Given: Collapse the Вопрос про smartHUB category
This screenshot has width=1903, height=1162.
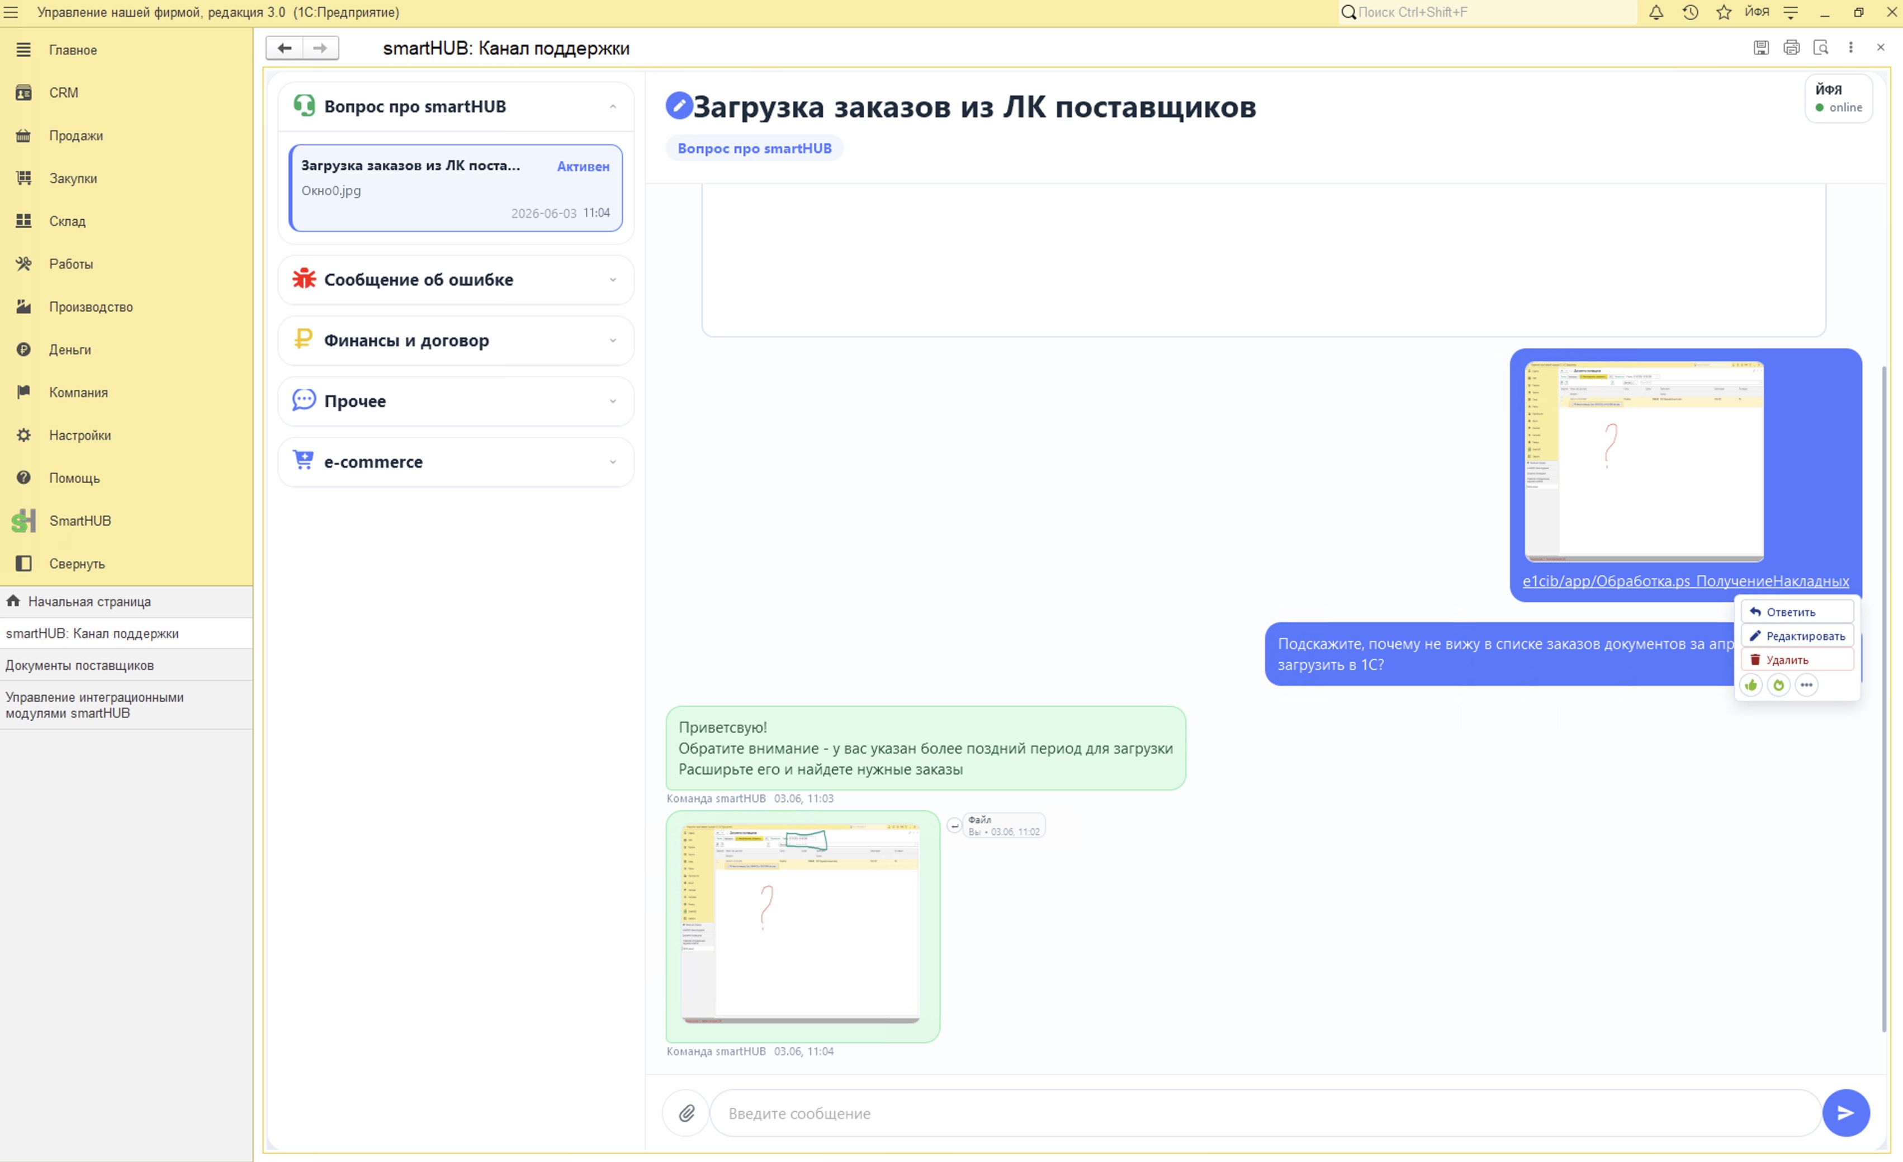Looking at the screenshot, I should [x=456, y=107].
